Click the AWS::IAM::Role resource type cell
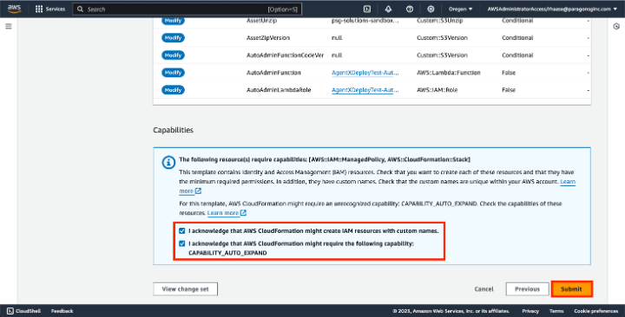 pos(437,90)
